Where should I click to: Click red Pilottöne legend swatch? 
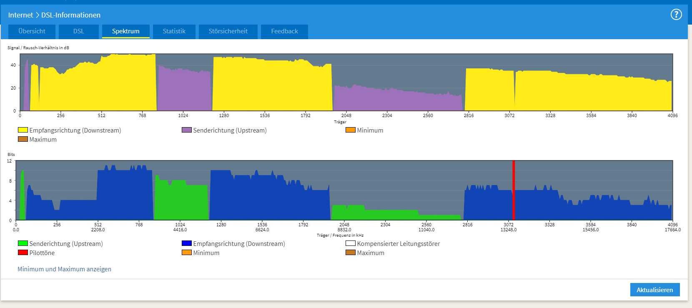click(x=23, y=253)
